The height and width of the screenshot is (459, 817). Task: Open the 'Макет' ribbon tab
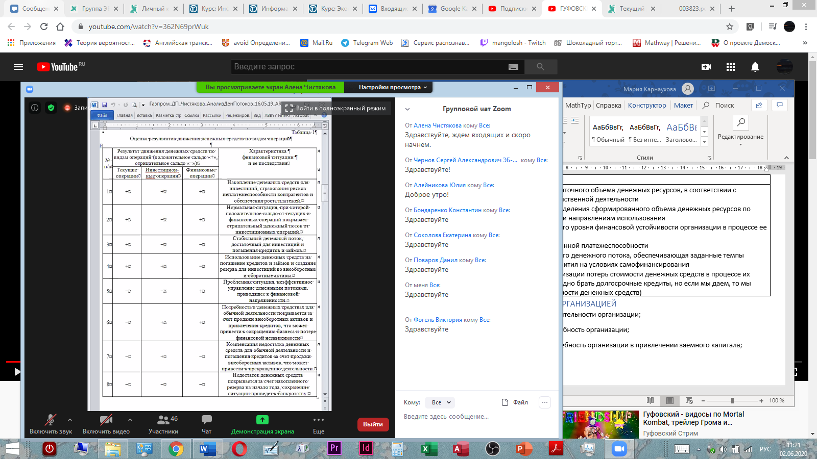click(683, 105)
